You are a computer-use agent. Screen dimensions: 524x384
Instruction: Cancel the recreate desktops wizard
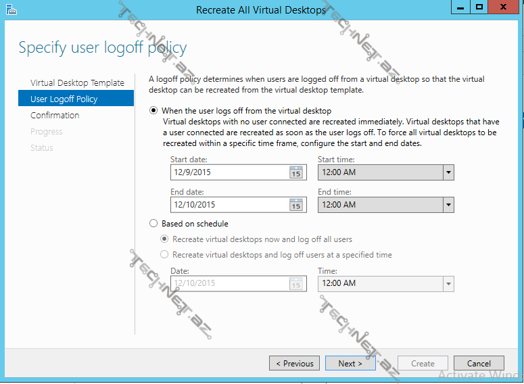tap(479, 364)
